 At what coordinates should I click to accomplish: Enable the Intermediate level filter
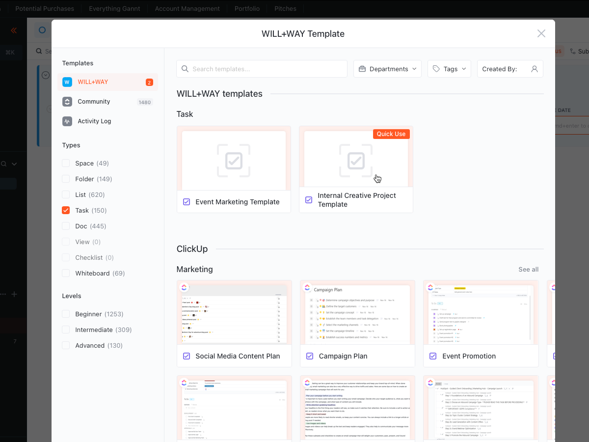(x=66, y=330)
